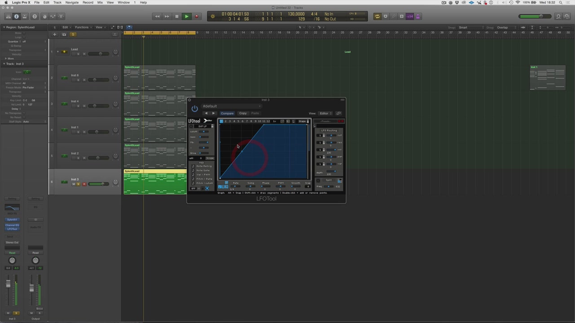This screenshot has height=323, width=575.
Task: Click the Compare button in LFOTool
Action: click(227, 113)
